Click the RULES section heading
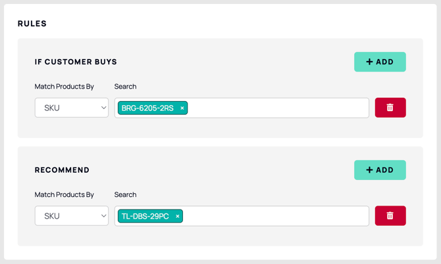This screenshot has width=441, height=264. (32, 24)
